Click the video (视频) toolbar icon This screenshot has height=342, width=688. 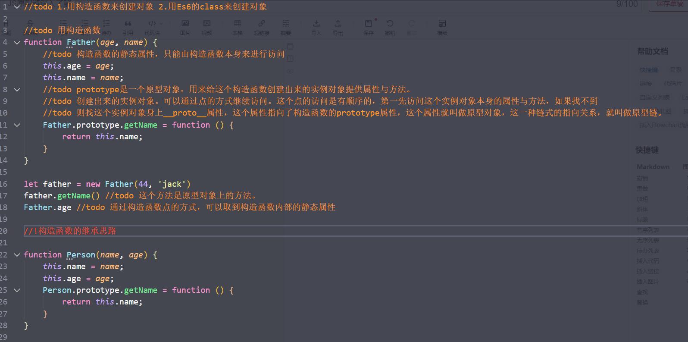pos(207,23)
